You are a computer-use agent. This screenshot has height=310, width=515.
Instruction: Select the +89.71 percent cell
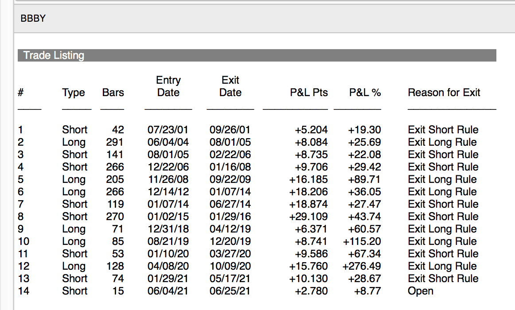pyautogui.click(x=364, y=179)
